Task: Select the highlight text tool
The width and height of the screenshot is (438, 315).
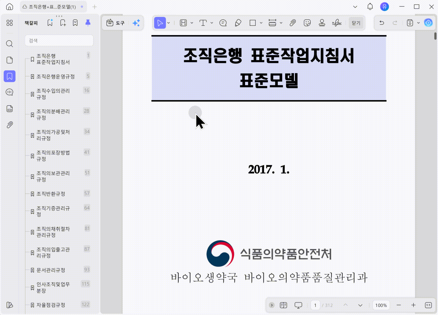Action: click(183, 23)
